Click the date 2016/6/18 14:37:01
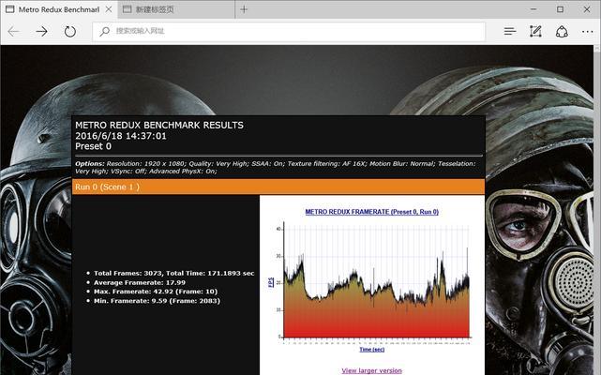601x375 pixels. pos(121,136)
